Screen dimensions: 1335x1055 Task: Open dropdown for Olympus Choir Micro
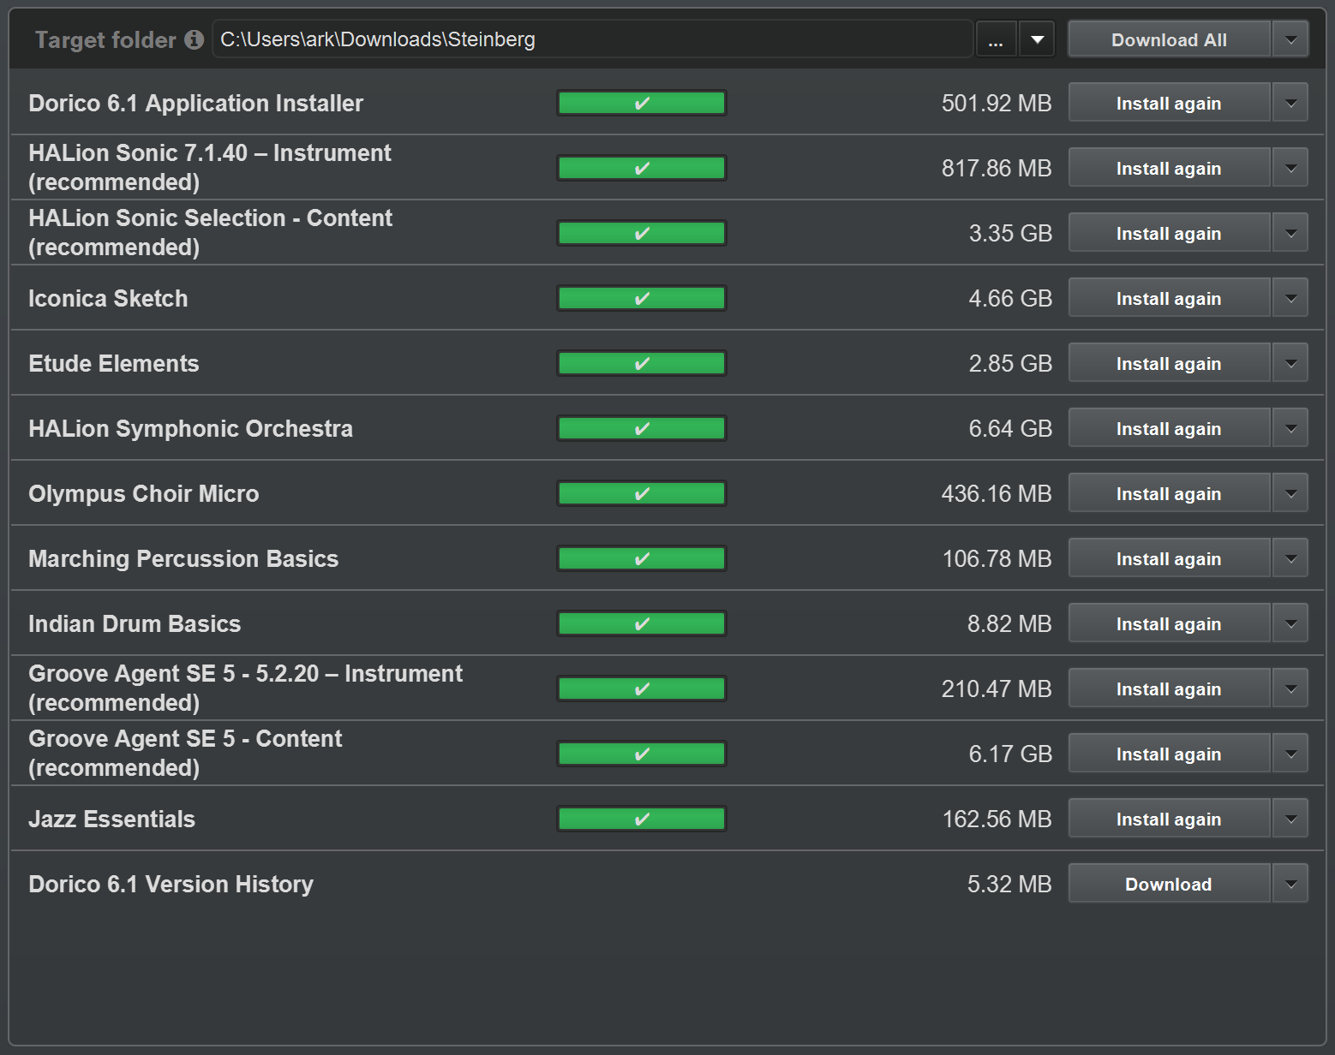click(x=1290, y=493)
